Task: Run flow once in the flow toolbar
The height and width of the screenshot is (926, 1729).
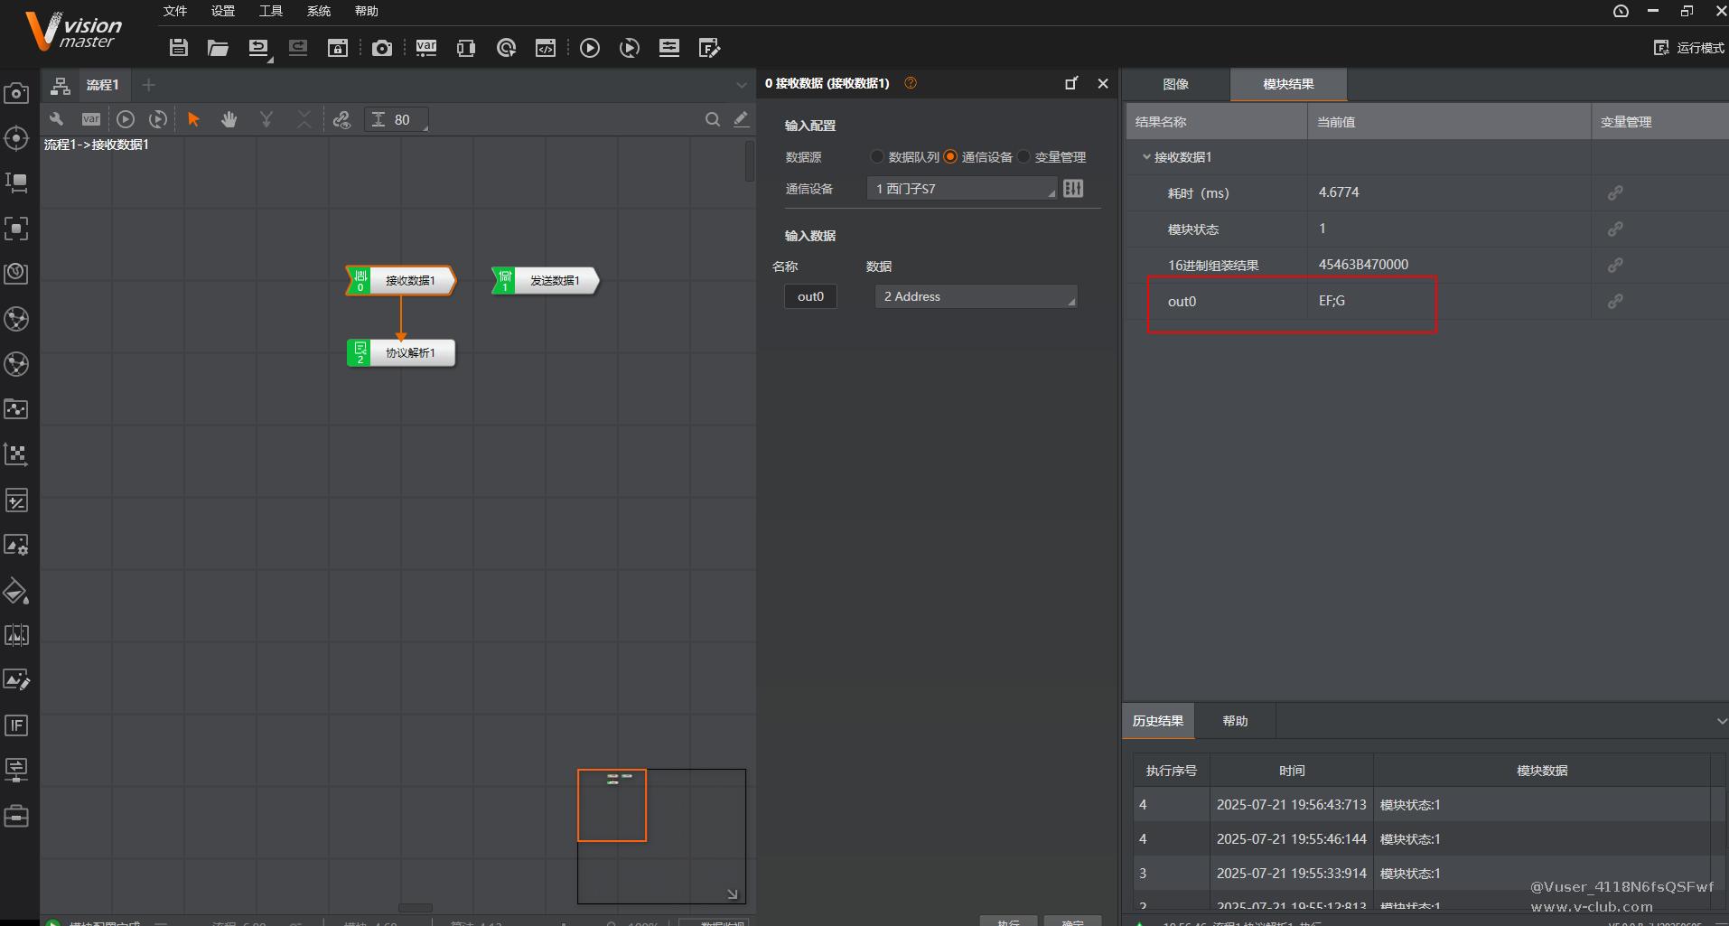Action: point(126,119)
